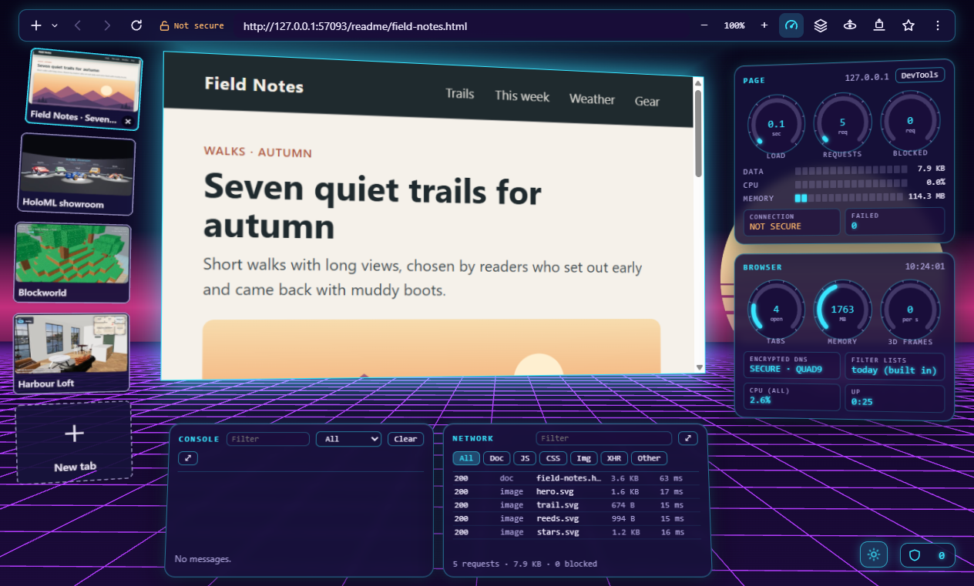Click the Filter Lists today box
This screenshot has width=974, height=586.
click(x=895, y=367)
